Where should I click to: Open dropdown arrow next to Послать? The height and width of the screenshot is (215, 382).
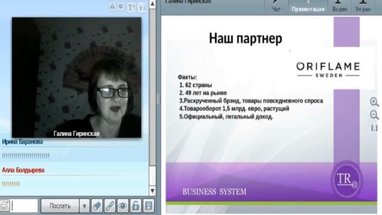coord(84,206)
